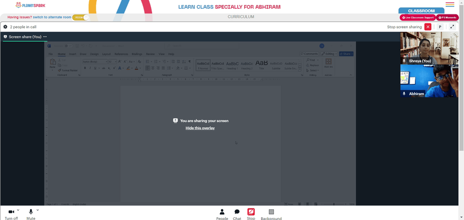
Task: Apply superscript in Word ribbon
Action: tap(114, 68)
